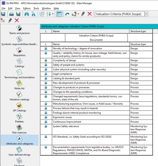Open the Help menu

pyautogui.click(x=56, y=8)
